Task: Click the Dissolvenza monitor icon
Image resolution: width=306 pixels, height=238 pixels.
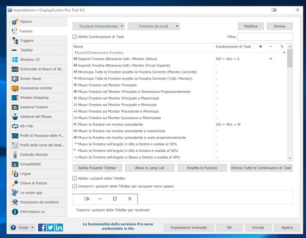Action: click(15, 88)
